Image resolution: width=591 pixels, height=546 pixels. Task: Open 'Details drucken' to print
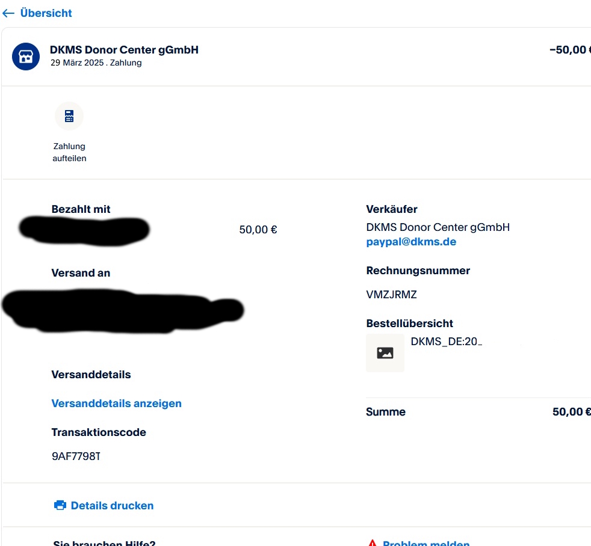pyautogui.click(x=112, y=506)
